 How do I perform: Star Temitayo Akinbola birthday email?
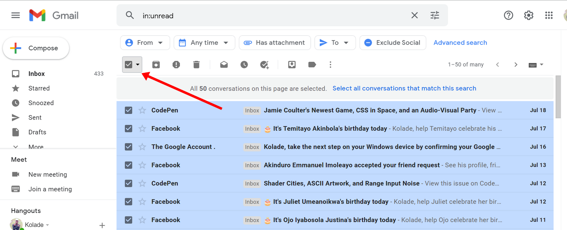coord(142,128)
